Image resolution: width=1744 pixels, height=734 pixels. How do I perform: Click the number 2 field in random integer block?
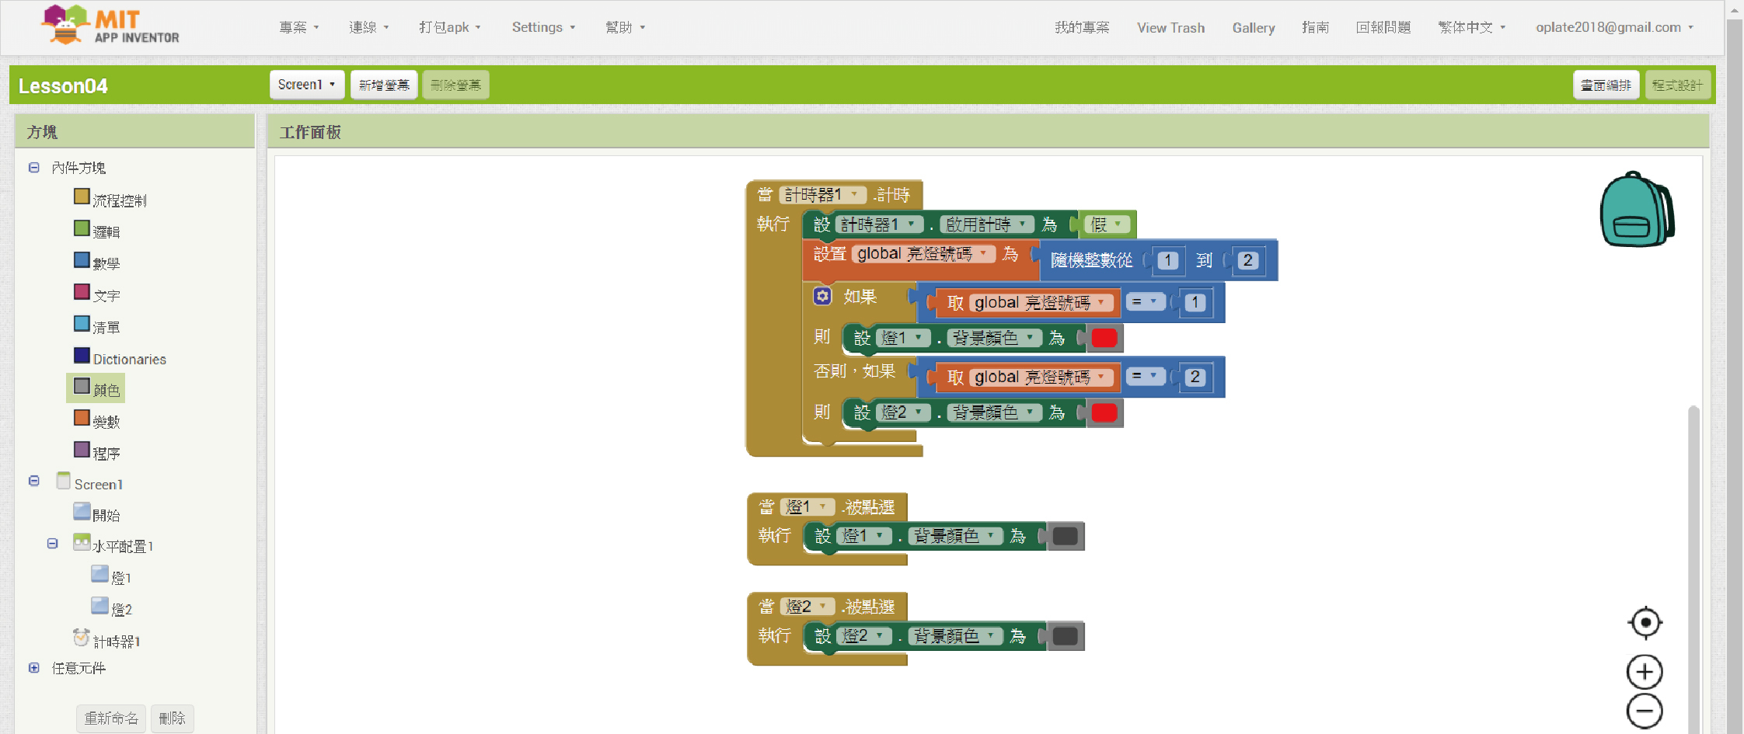pos(1247,260)
